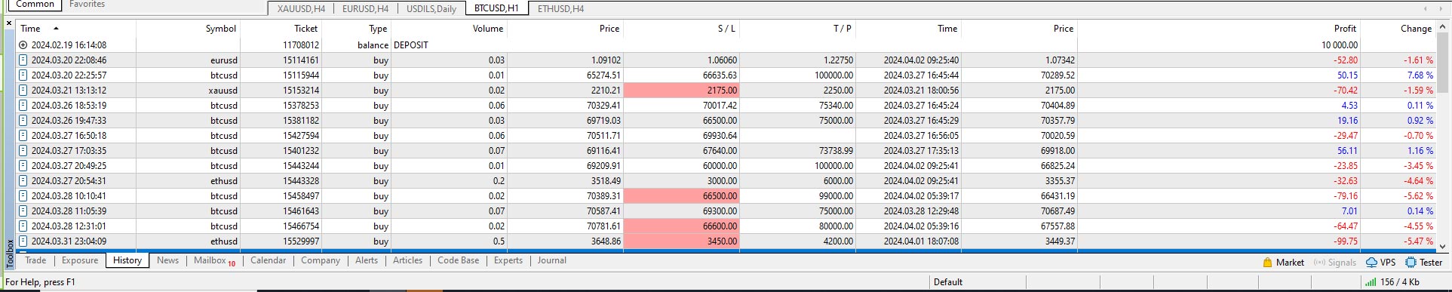
Task: Open the VPS cloud icon
Action: (1371, 263)
